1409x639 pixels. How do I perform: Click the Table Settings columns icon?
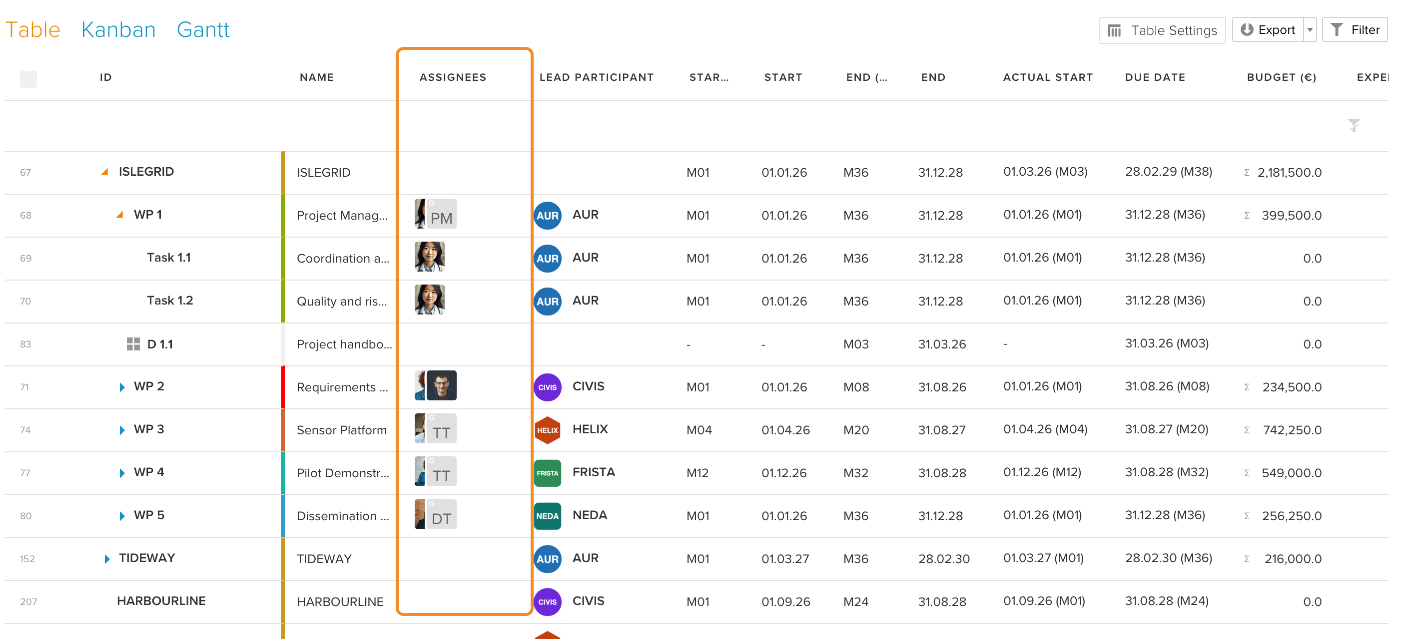click(x=1114, y=30)
